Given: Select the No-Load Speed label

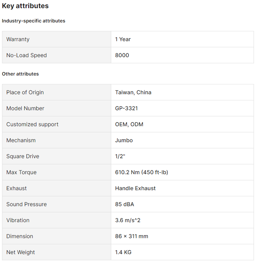Looking at the screenshot, I should [27, 55].
